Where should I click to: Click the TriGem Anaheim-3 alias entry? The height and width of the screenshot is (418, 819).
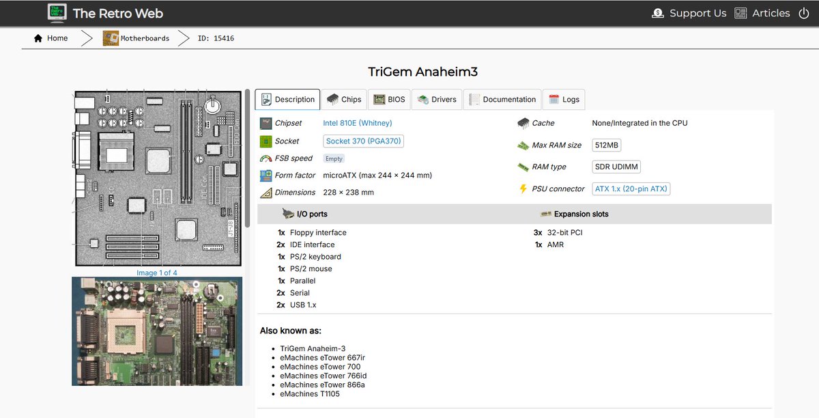coord(313,348)
